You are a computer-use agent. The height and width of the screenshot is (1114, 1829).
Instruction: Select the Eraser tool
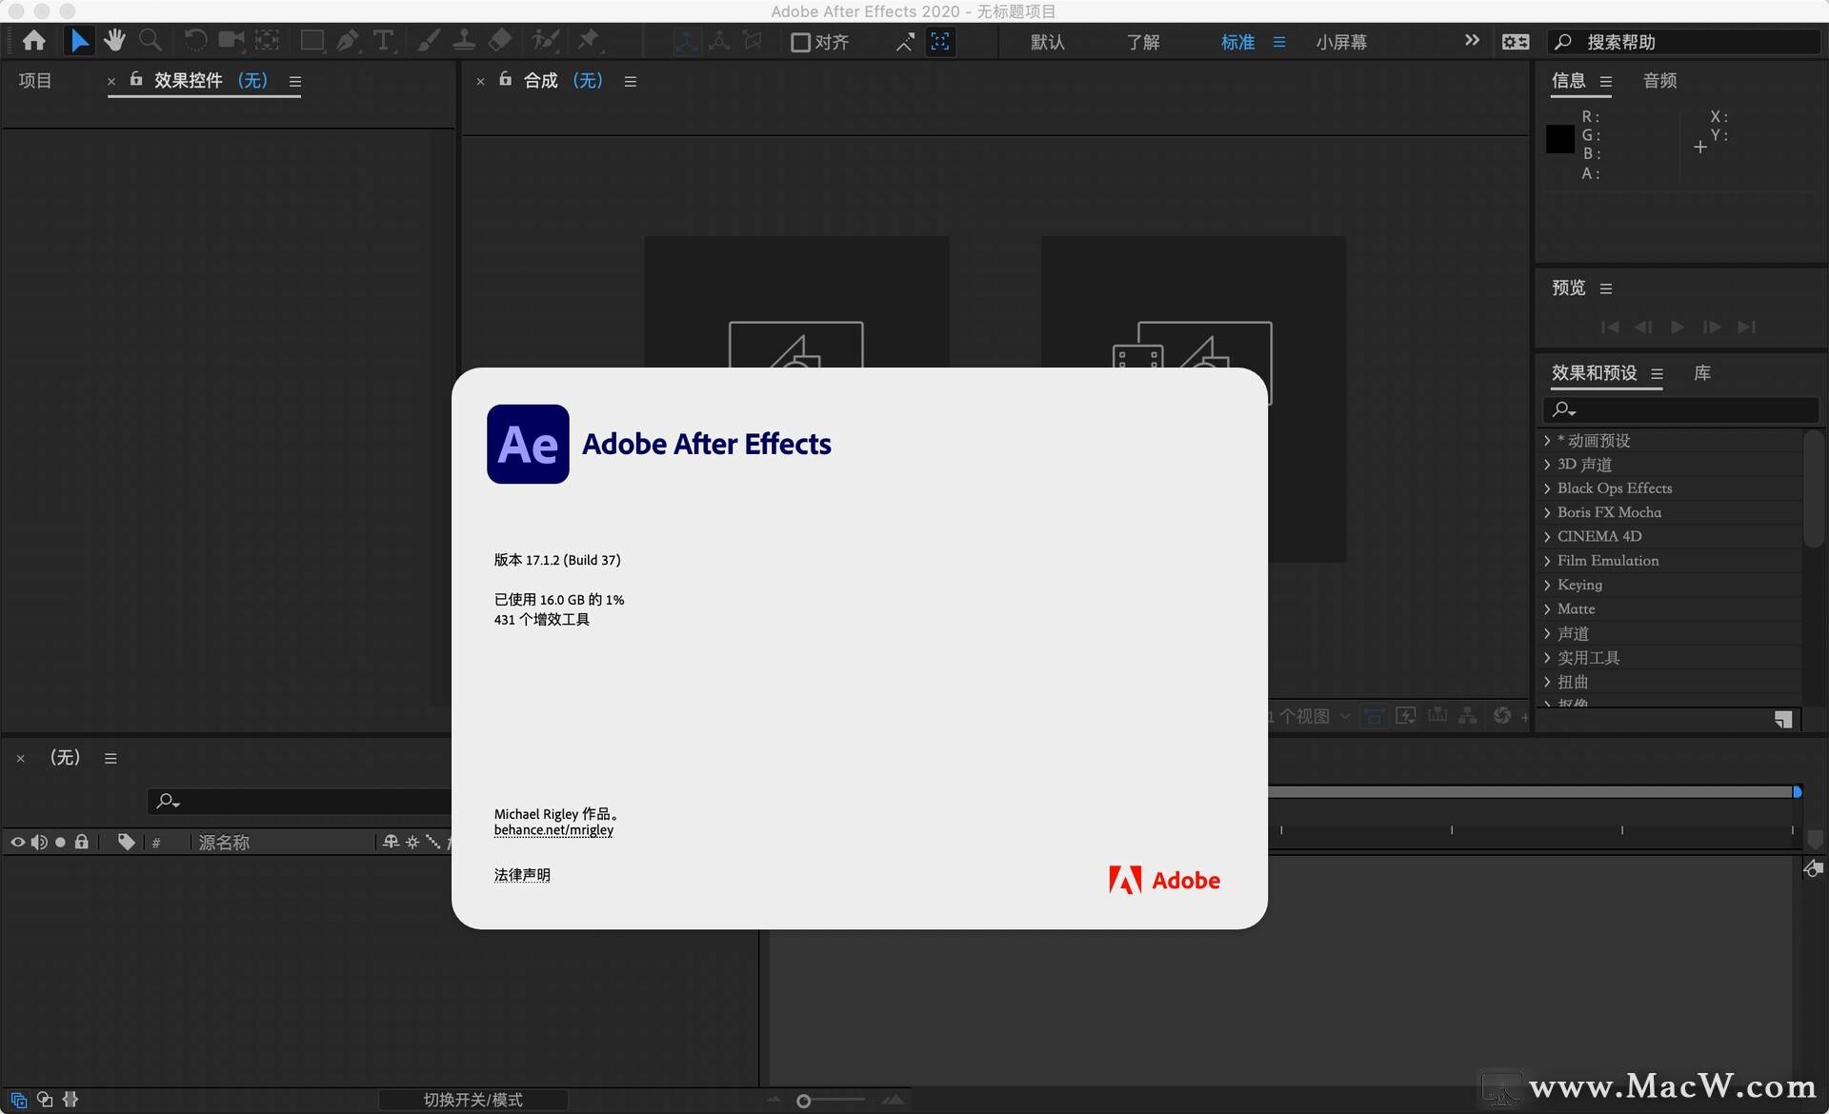(x=500, y=41)
